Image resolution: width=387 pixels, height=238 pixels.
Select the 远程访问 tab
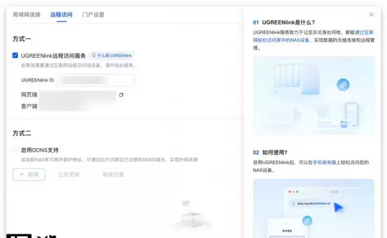point(61,14)
